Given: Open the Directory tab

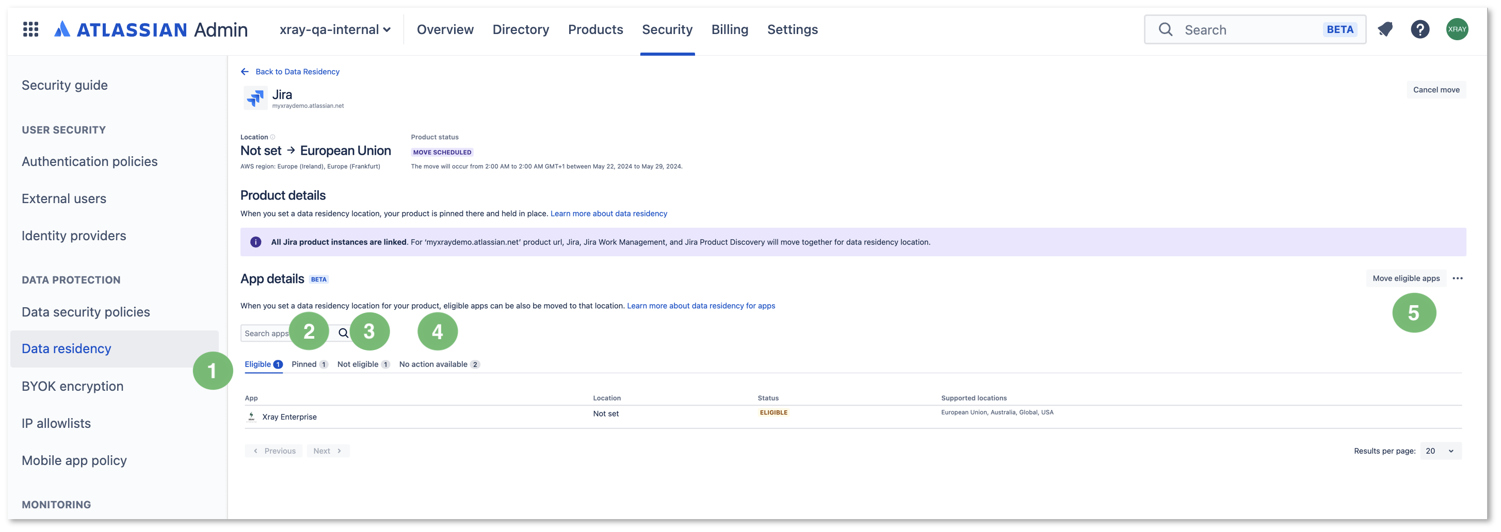Looking at the screenshot, I should [x=520, y=30].
